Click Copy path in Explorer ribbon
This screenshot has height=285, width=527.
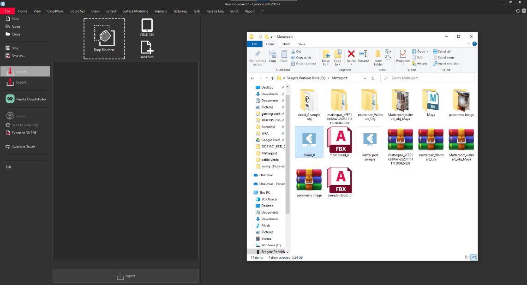coord(301,57)
